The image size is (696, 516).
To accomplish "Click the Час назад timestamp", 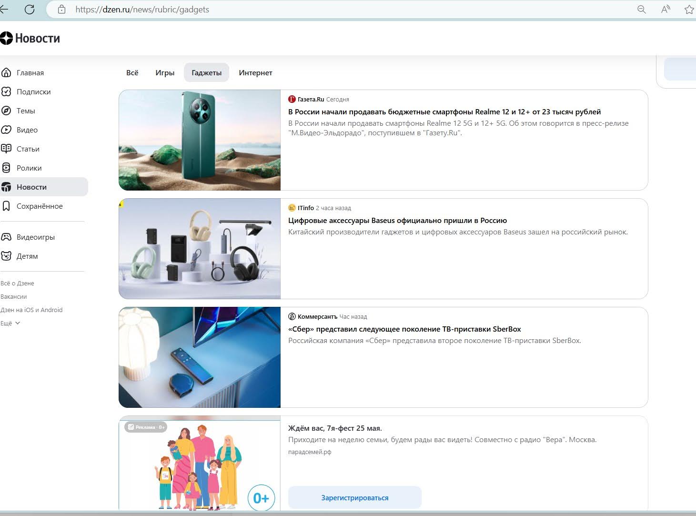I will (x=353, y=316).
